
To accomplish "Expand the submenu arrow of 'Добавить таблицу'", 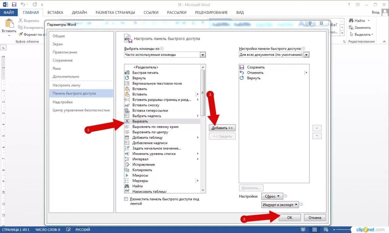I will pyautogui.click(x=198, y=138).
